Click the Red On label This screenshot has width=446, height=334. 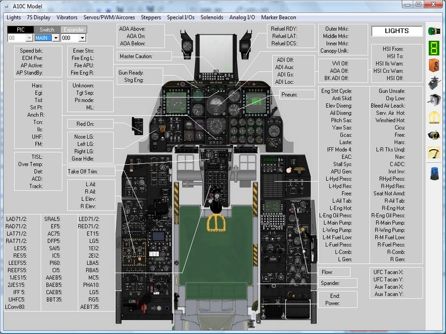click(x=85, y=124)
